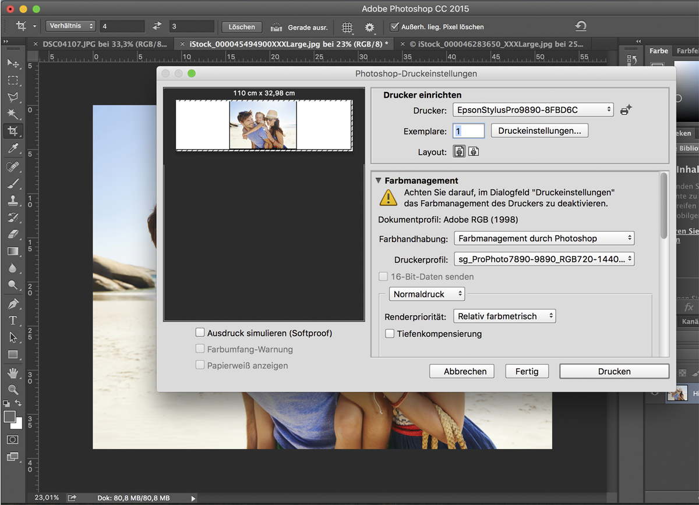Viewport: 699px width, 505px height.
Task: Select the Horizontal Type tool
Action: point(13,321)
